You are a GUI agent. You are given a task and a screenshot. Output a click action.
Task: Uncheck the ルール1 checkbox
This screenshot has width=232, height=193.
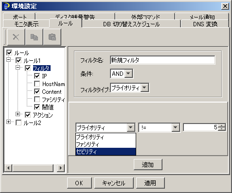tap(18, 60)
